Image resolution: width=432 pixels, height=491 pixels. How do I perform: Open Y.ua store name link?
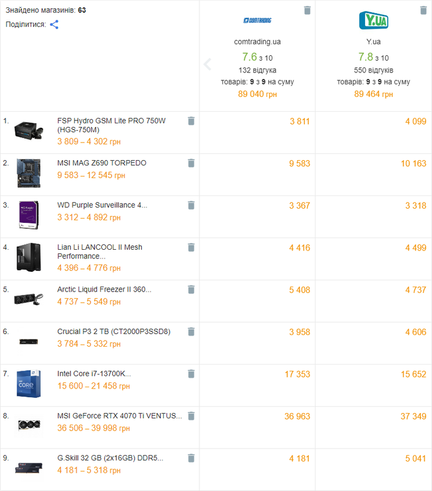(374, 42)
